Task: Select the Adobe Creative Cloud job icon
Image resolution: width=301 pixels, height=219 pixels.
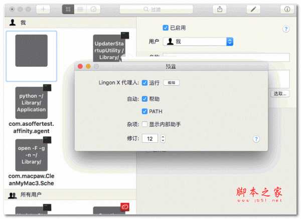Action: coord(109,210)
